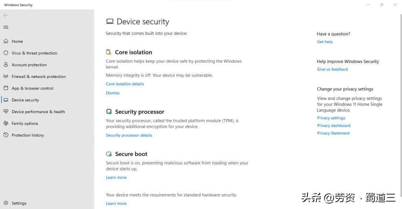Click the App & browser control icon

pyautogui.click(x=6, y=88)
